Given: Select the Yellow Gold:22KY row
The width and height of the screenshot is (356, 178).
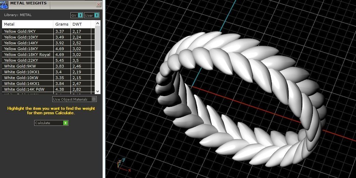Looking at the screenshot, I should click(48, 60).
